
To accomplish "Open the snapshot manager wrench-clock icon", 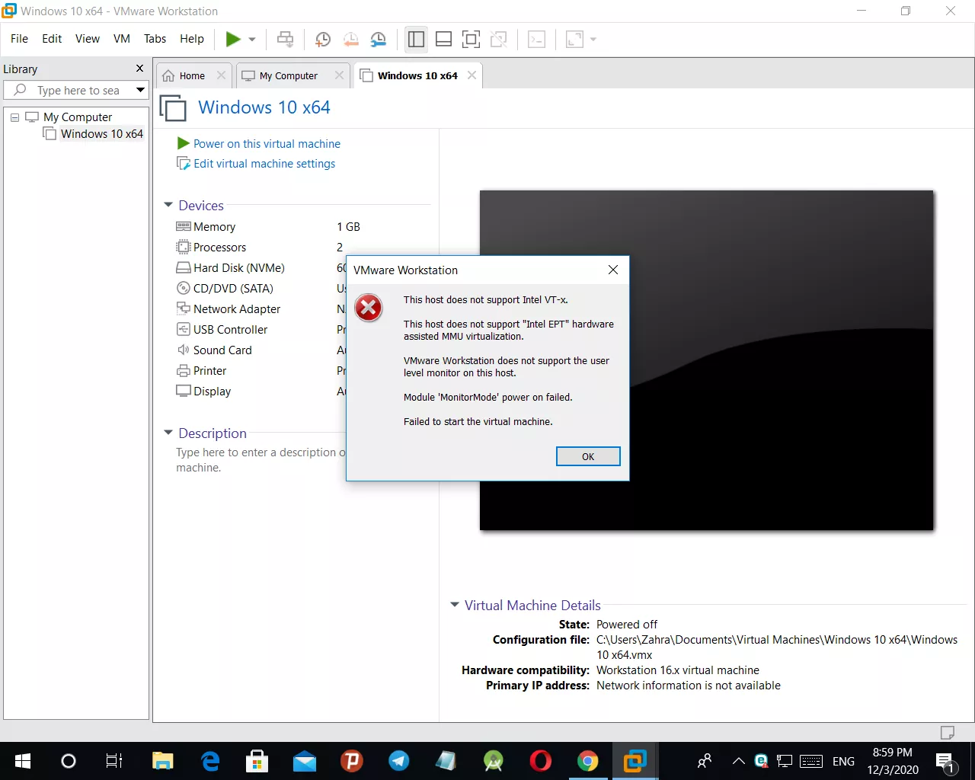I will [379, 40].
